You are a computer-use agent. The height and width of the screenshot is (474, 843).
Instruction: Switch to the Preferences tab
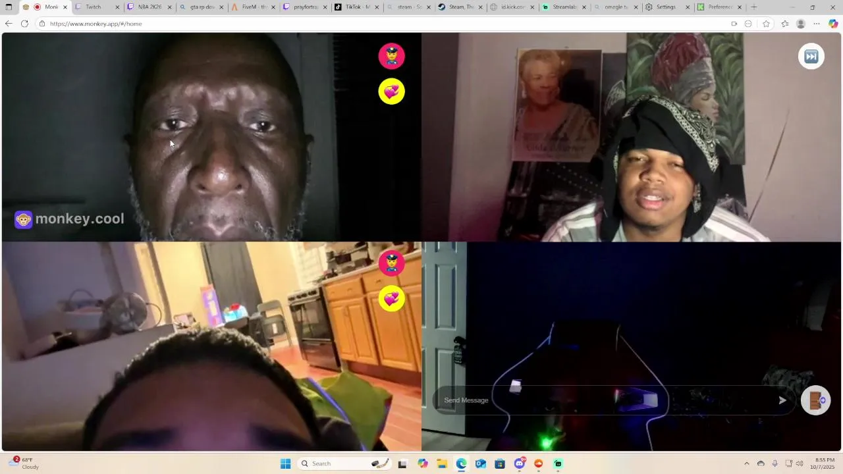721,7
